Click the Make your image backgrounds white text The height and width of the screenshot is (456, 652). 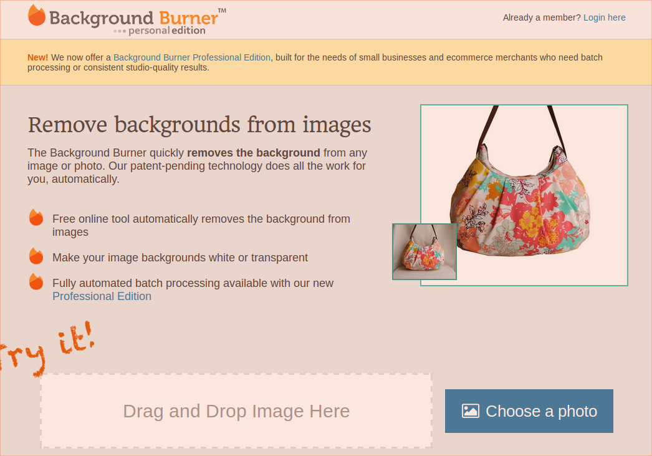tap(180, 258)
